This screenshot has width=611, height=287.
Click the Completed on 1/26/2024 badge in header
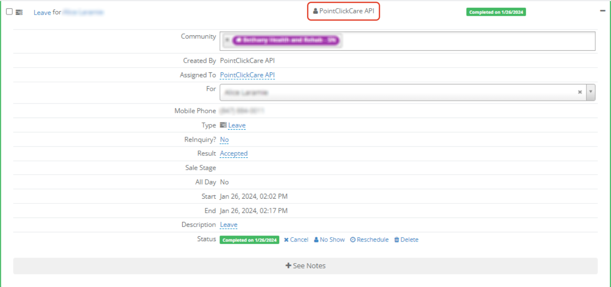tap(496, 12)
